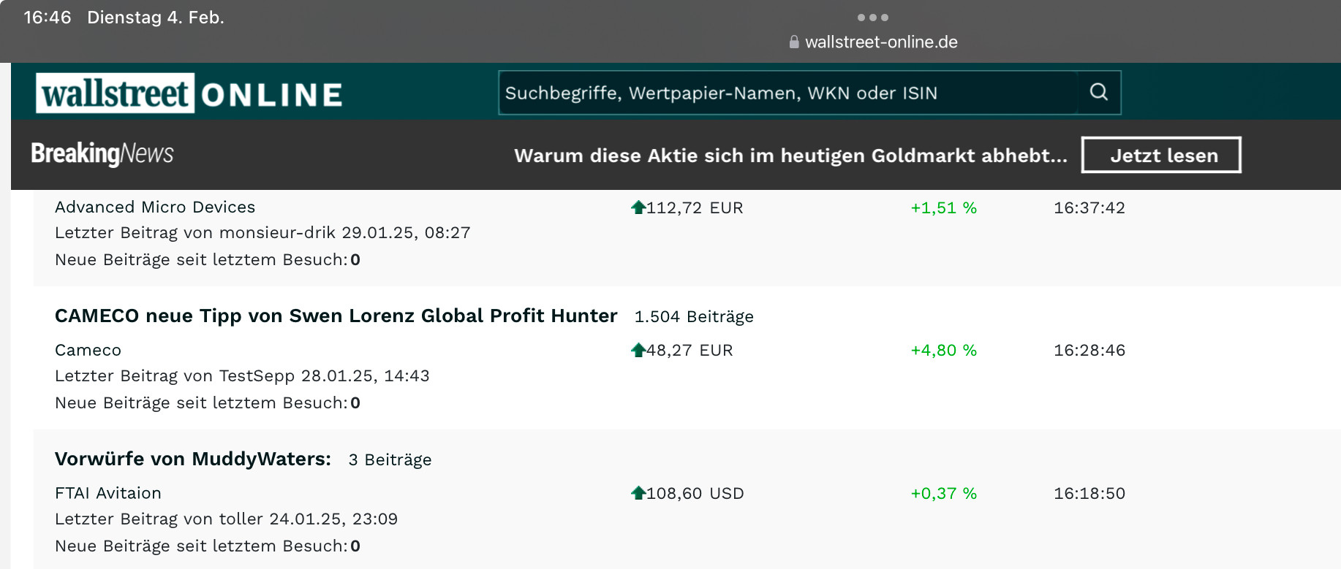The image size is (1341, 569).
Task: Click the +4,80 % change value
Action: [943, 350]
